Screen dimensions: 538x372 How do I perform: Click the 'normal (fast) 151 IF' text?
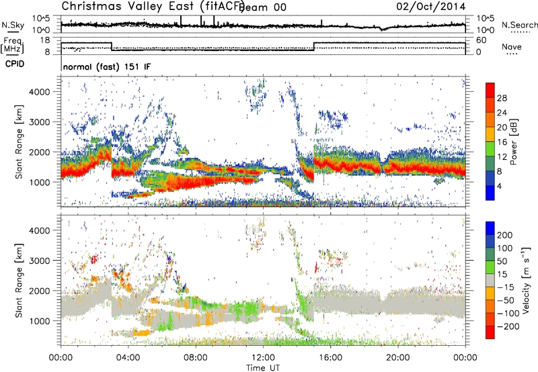pos(107,66)
